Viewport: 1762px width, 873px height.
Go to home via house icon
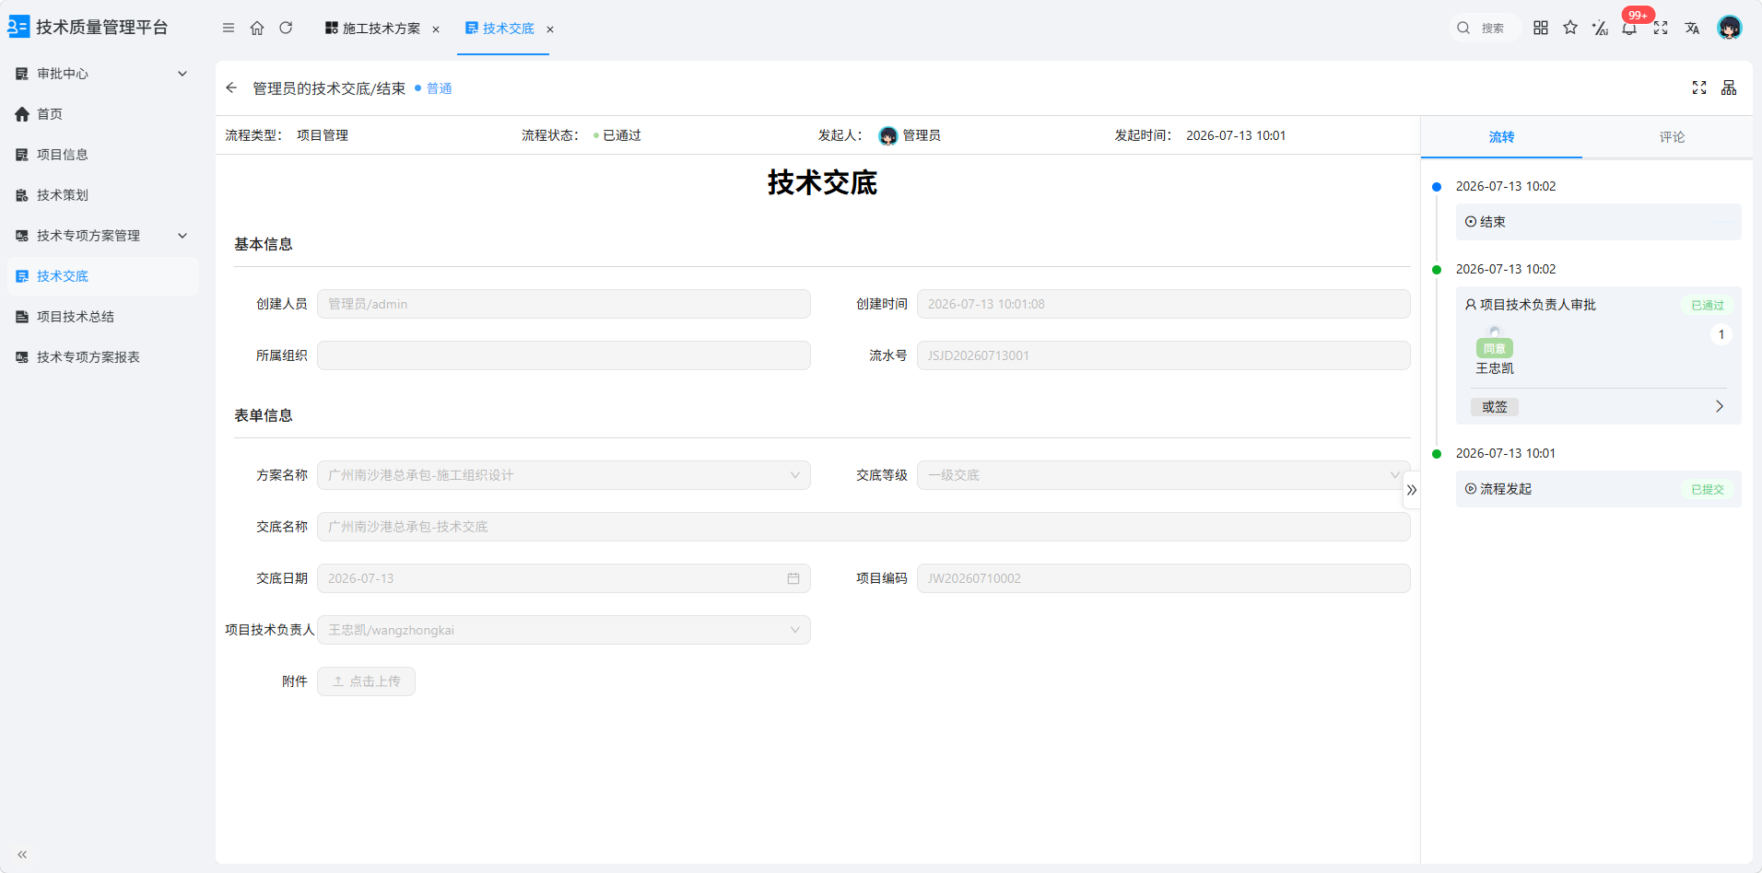pyautogui.click(x=257, y=28)
